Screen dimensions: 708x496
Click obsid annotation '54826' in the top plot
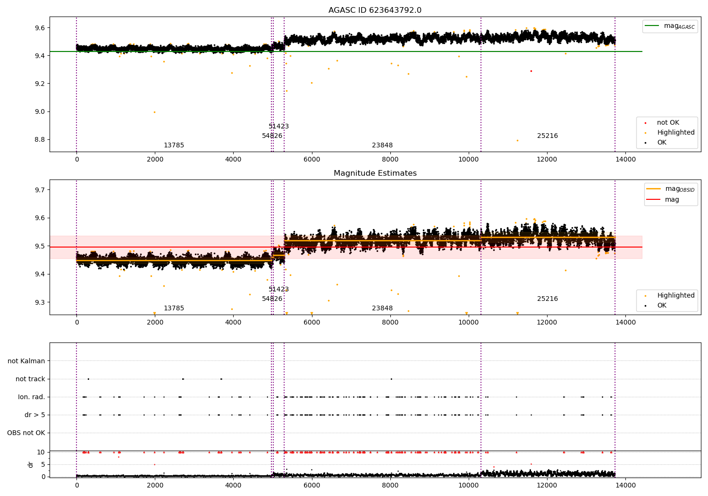click(x=272, y=136)
